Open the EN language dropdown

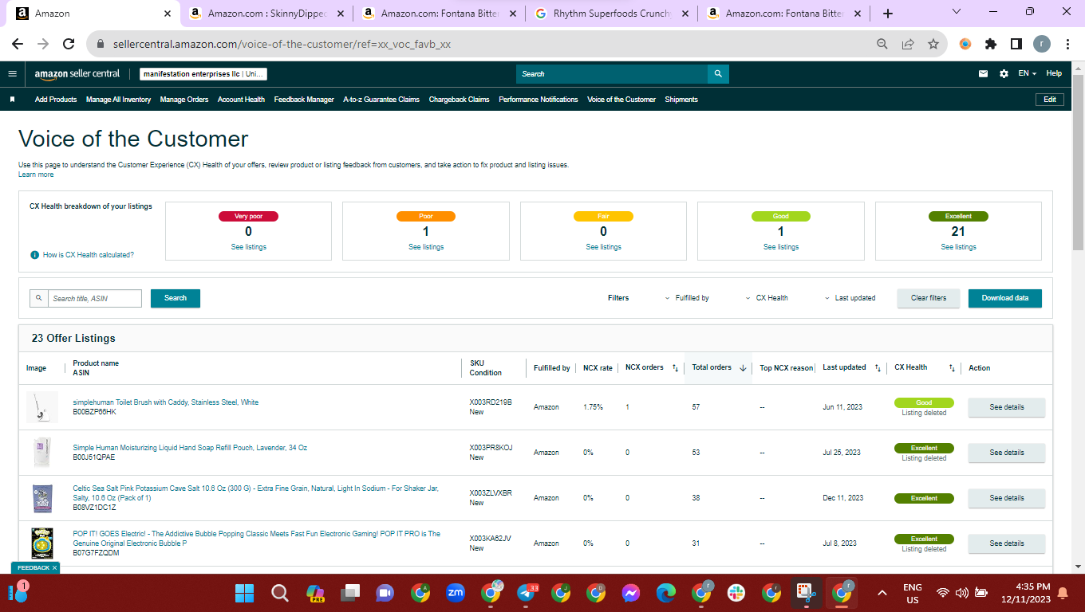click(1027, 73)
